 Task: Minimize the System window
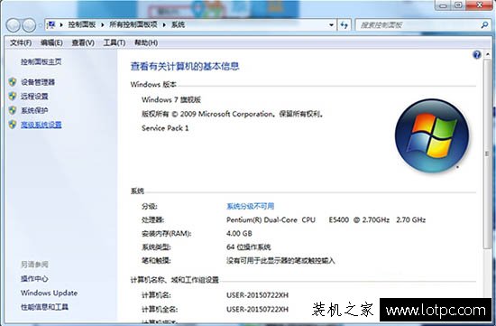click(444, 5)
